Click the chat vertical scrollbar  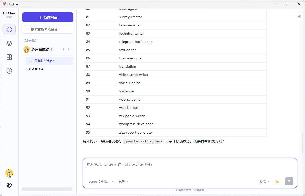tap(303, 143)
